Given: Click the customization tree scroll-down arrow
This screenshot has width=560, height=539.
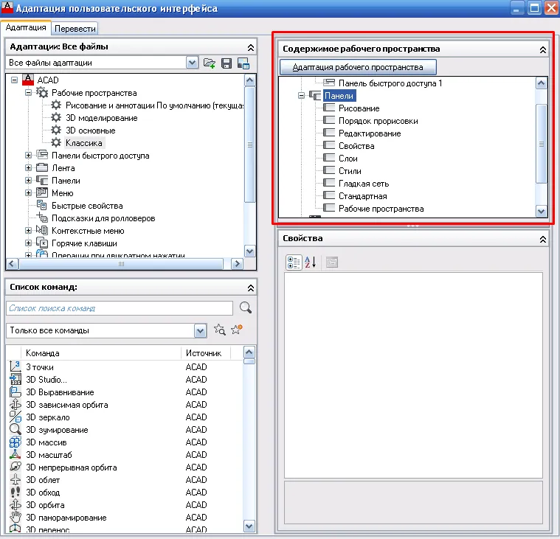Looking at the screenshot, I should click(x=249, y=251).
